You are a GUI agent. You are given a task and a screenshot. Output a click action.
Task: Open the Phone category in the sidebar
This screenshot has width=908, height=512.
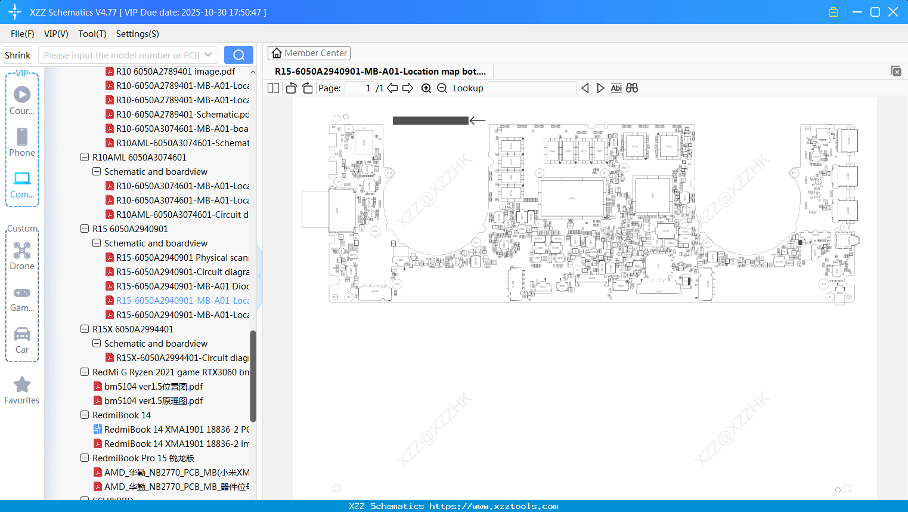[x=22, y=142]
